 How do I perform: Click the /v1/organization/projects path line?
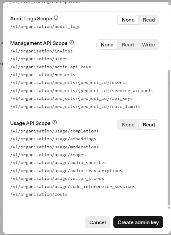pos(43,75)
